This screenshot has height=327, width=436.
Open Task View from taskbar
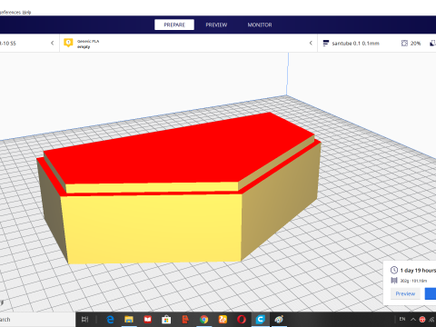[x=85, y=319]
